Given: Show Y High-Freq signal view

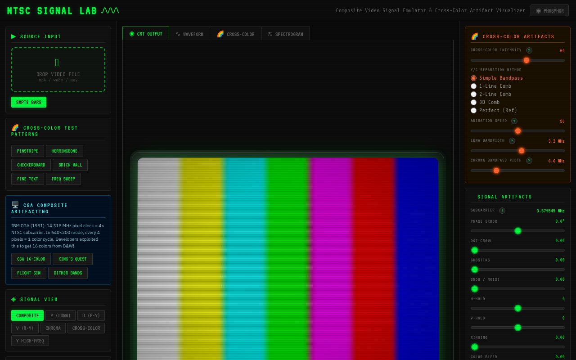Looking at the screenshot, I should click(x=30, y=341).
